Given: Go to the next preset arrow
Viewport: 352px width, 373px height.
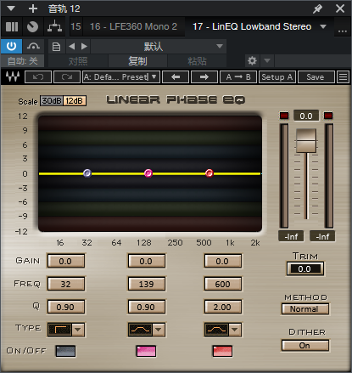Looking at the screenshot, I should click(84, 46).
